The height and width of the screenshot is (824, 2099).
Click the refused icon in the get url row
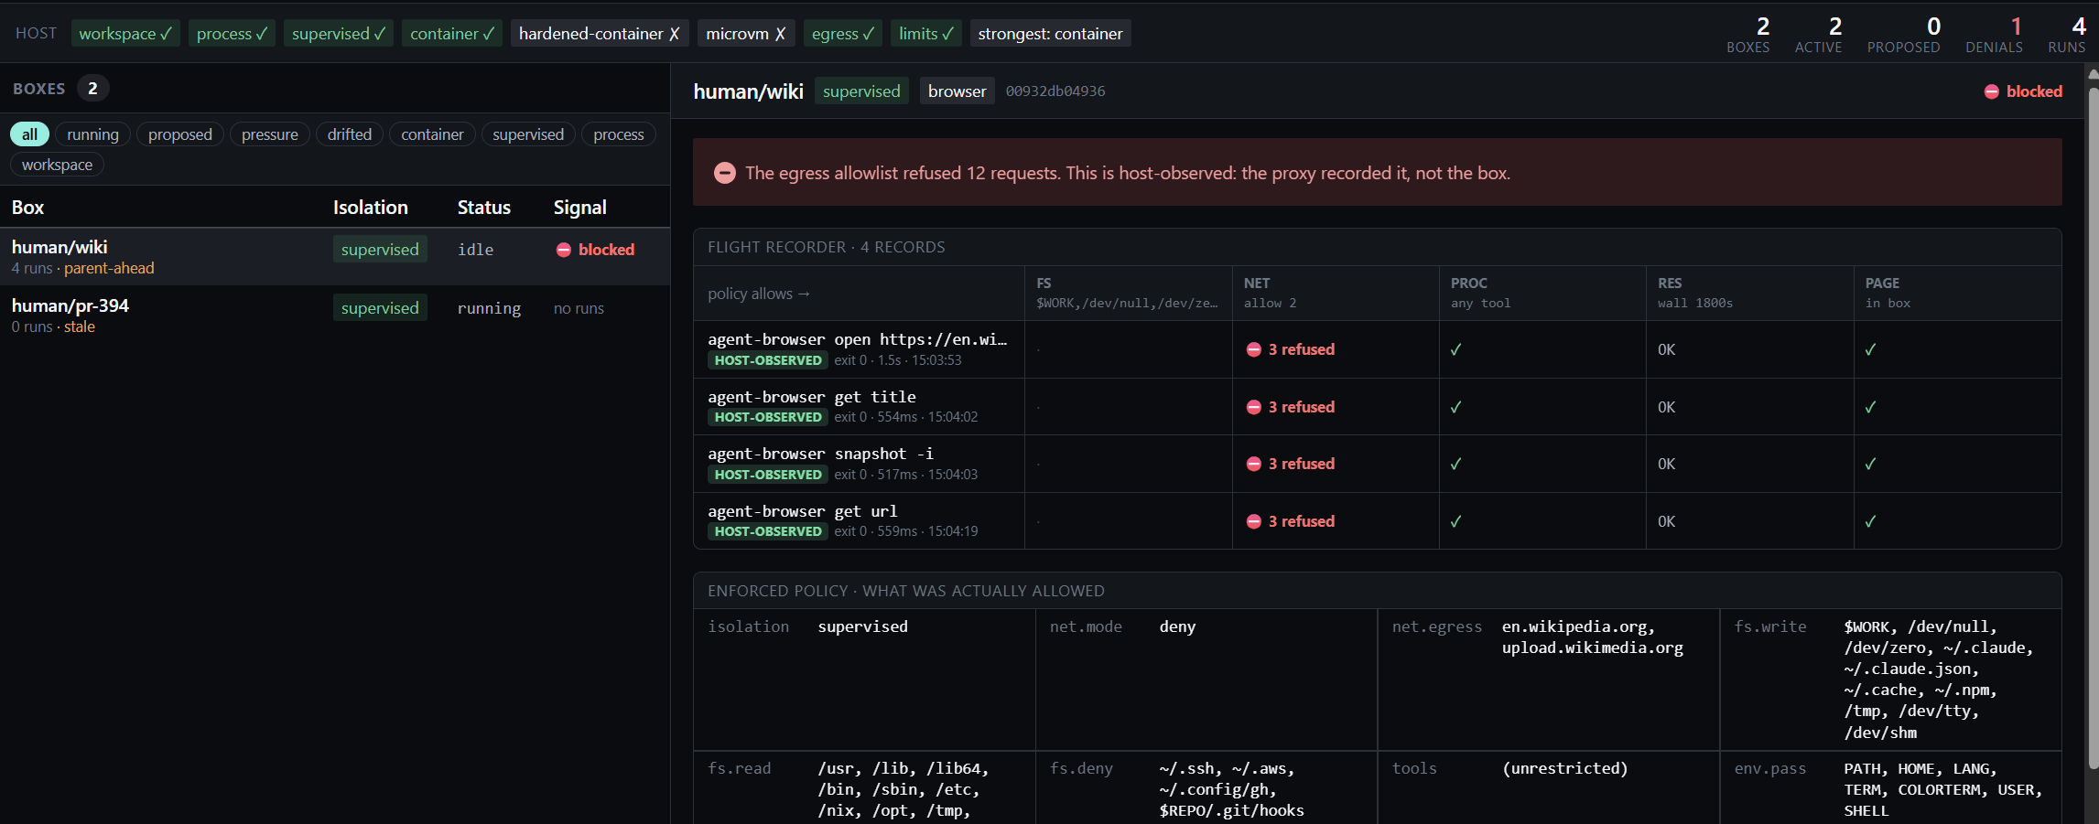tap(1254, 521)
